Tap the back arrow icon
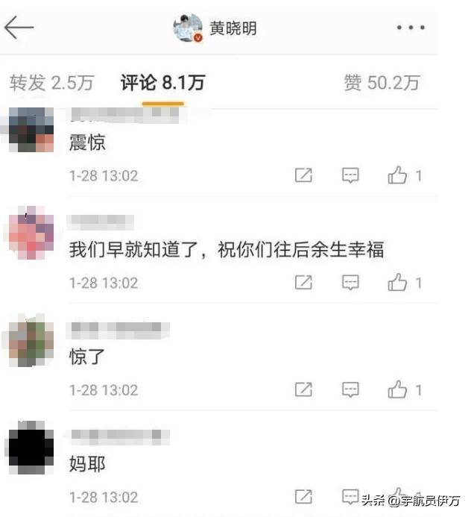 coord(19,28)
